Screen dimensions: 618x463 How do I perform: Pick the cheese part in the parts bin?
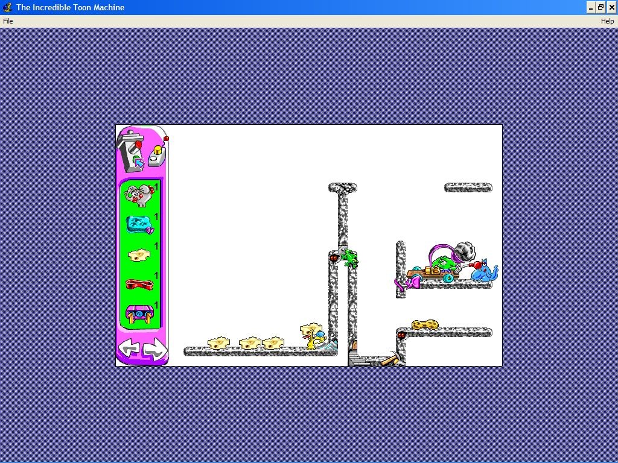tap(139, 255)
